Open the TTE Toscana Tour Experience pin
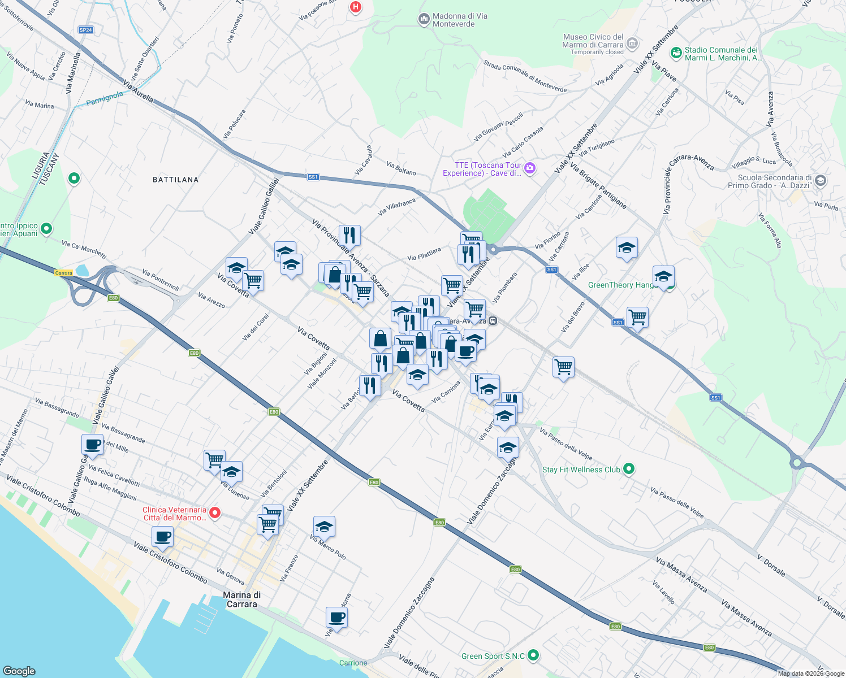 click(530, 168)
